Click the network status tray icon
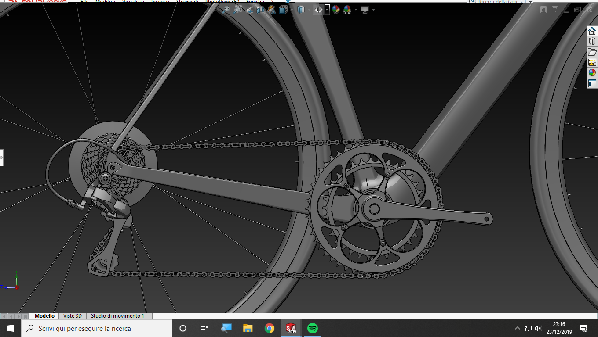Image resolution: width=598 pixels, height=337 pixels. pyautogui.click(x=528, y=328)
